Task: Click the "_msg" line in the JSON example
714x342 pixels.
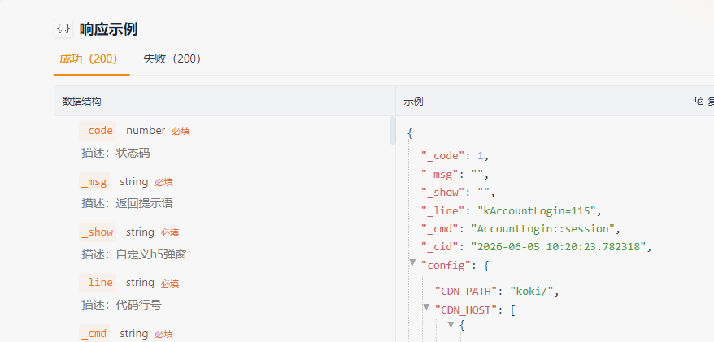Action: point(455,174)
